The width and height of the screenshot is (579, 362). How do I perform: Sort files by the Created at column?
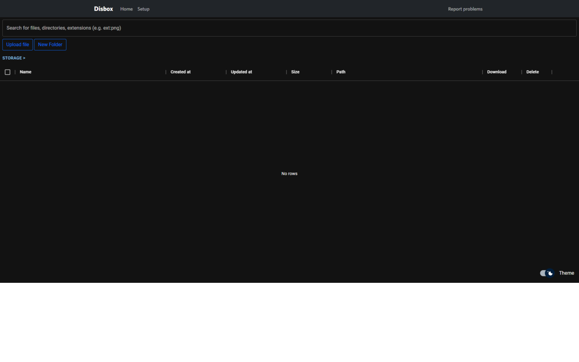pos(180,72)
